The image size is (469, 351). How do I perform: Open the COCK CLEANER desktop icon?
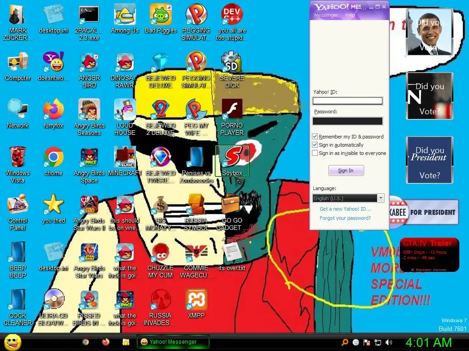(x=17, y=308)
